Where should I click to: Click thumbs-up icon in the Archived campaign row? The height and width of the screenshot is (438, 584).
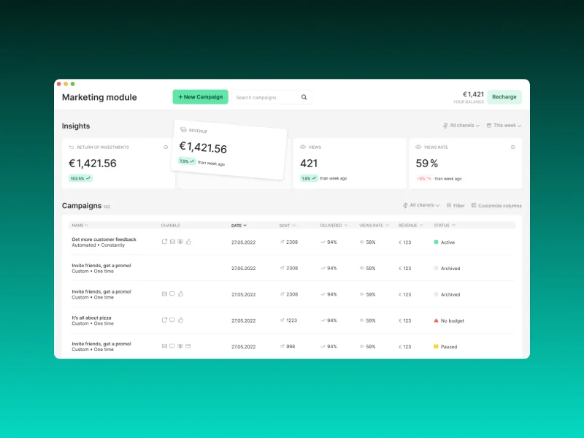(180, 294)
